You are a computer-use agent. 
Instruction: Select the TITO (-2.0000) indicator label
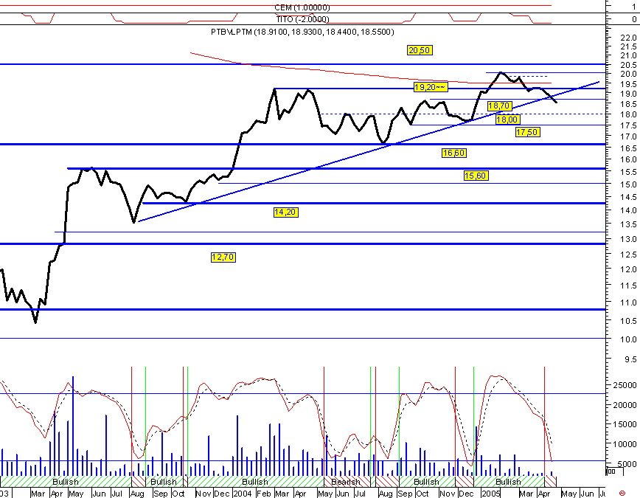coord(302,19)
